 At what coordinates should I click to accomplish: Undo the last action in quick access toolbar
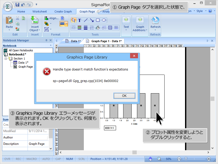(23, 5)
